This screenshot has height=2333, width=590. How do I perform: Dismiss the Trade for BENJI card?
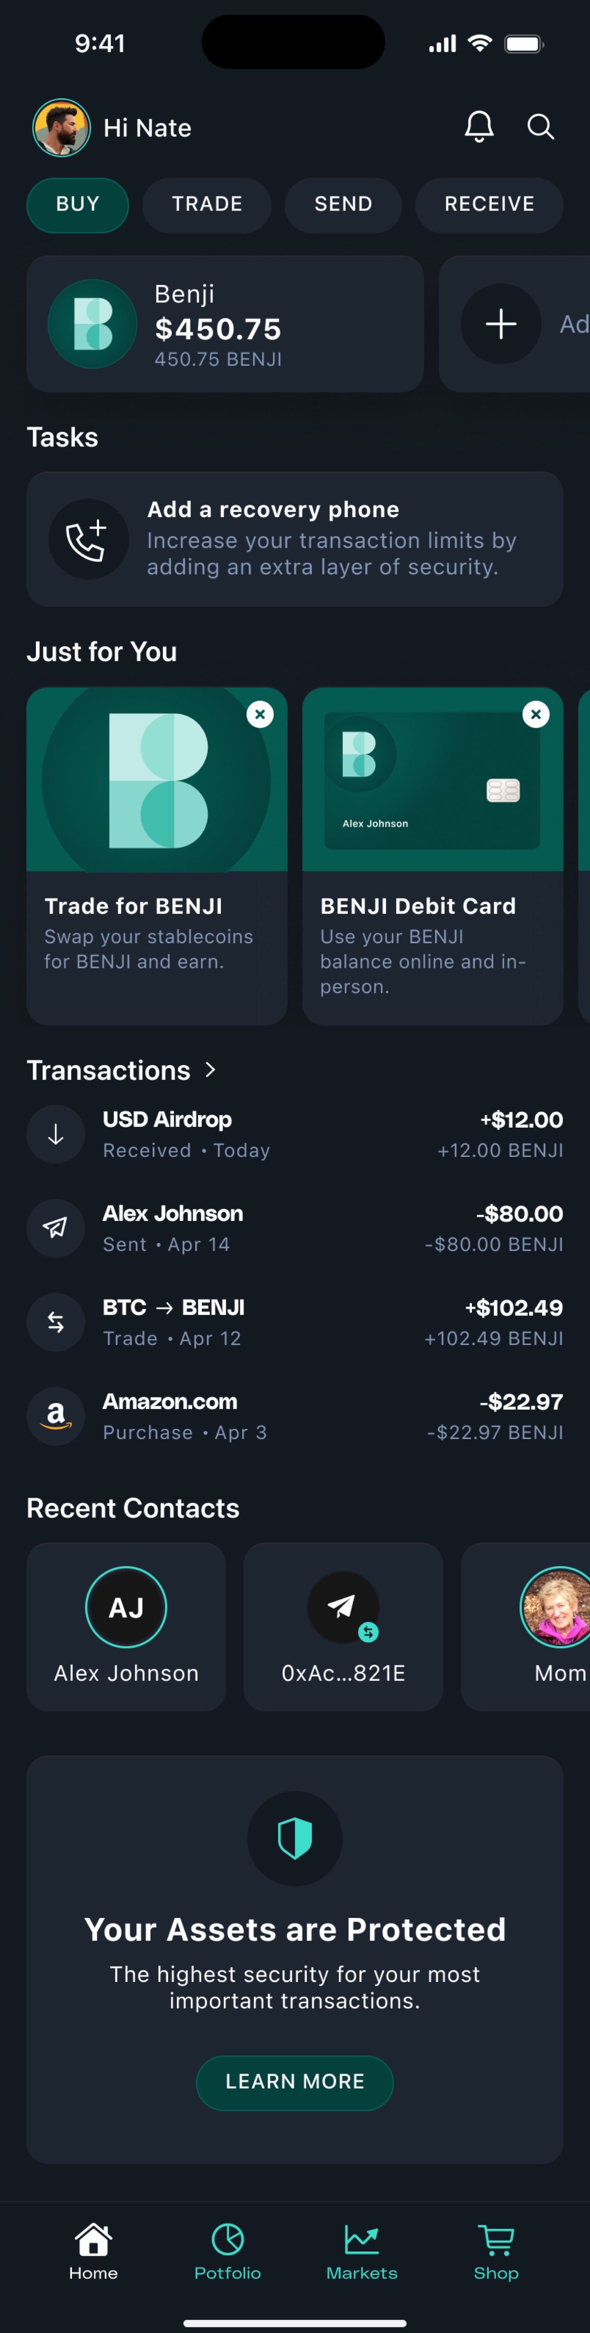(x=260, y=715)
